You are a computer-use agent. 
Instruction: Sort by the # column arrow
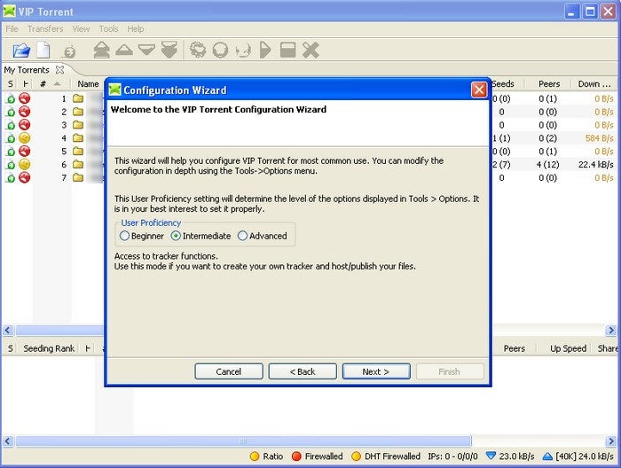57,84
